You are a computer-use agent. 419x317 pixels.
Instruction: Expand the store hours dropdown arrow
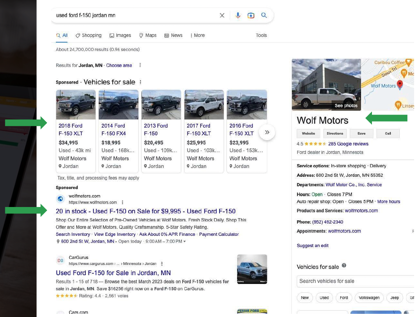point(184,241)
